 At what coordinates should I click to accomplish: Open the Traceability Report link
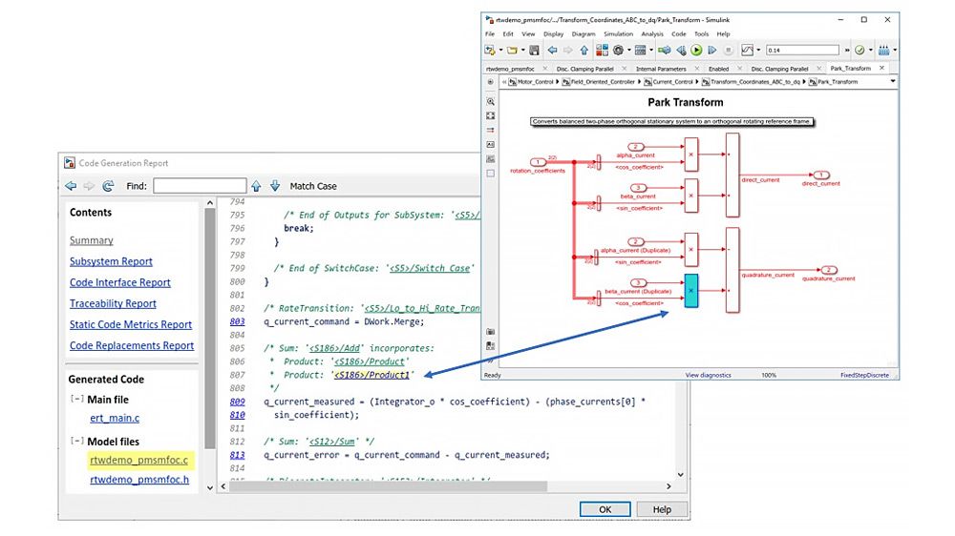point(113,303)
